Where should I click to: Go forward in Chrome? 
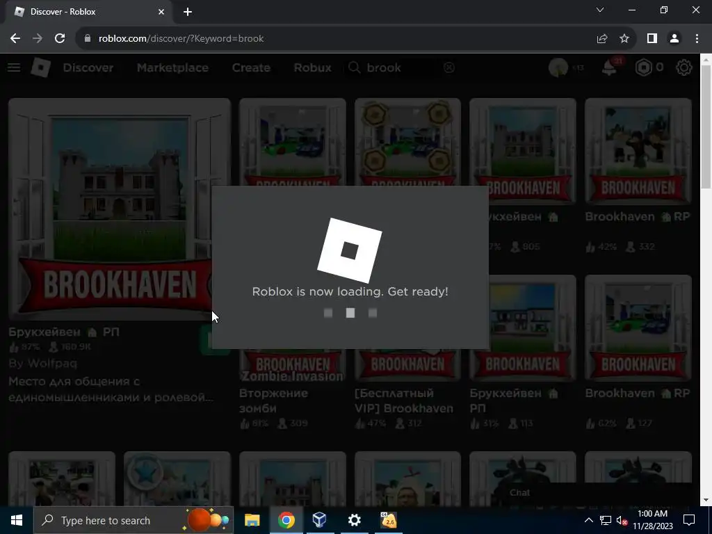click(38, 39)
